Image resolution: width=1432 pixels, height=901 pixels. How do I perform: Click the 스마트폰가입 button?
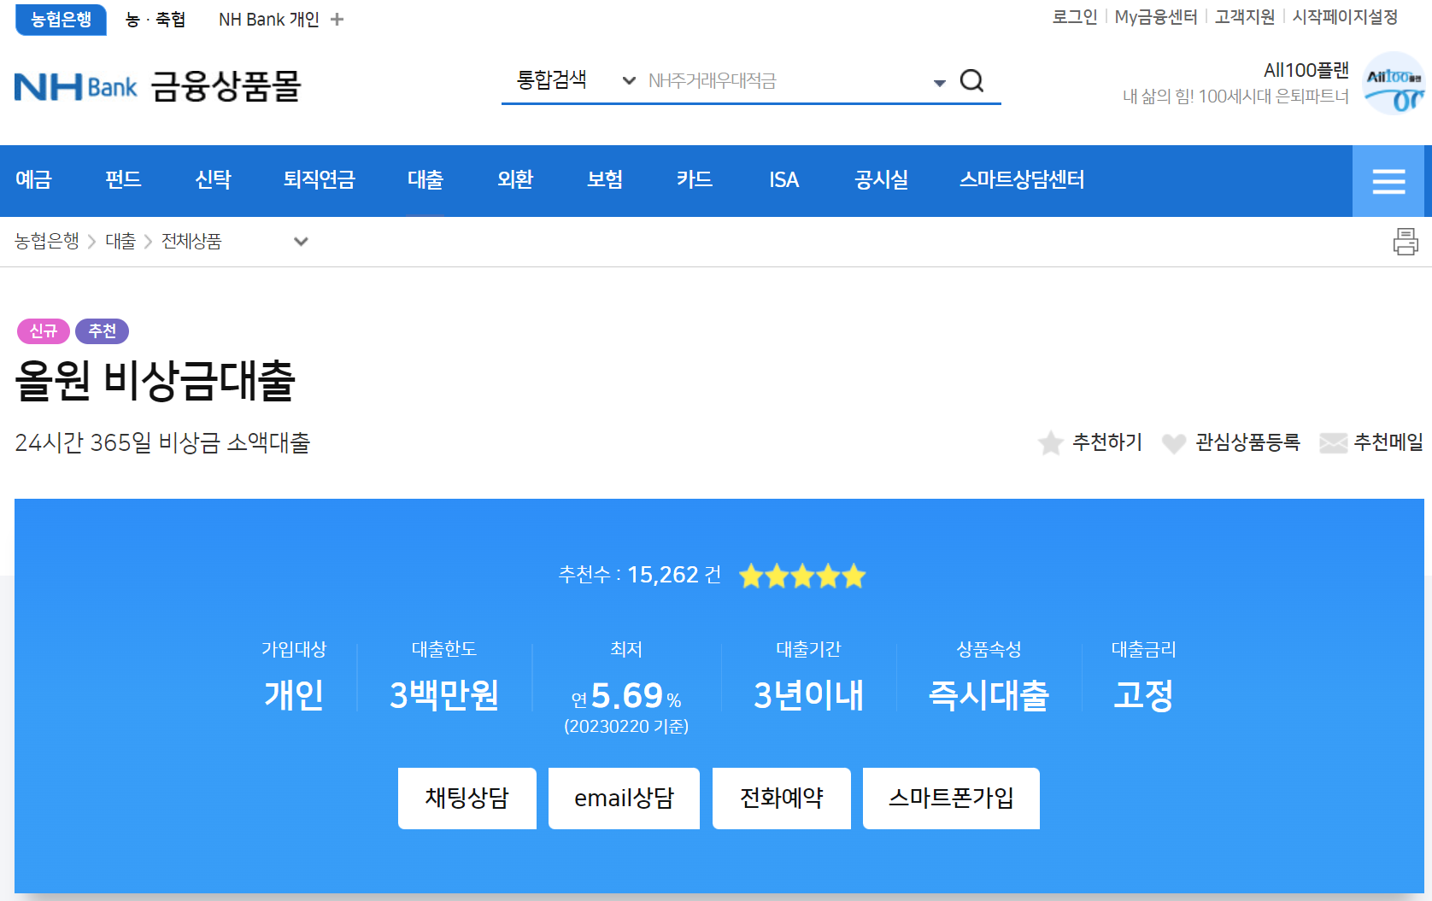pos(951,799)
